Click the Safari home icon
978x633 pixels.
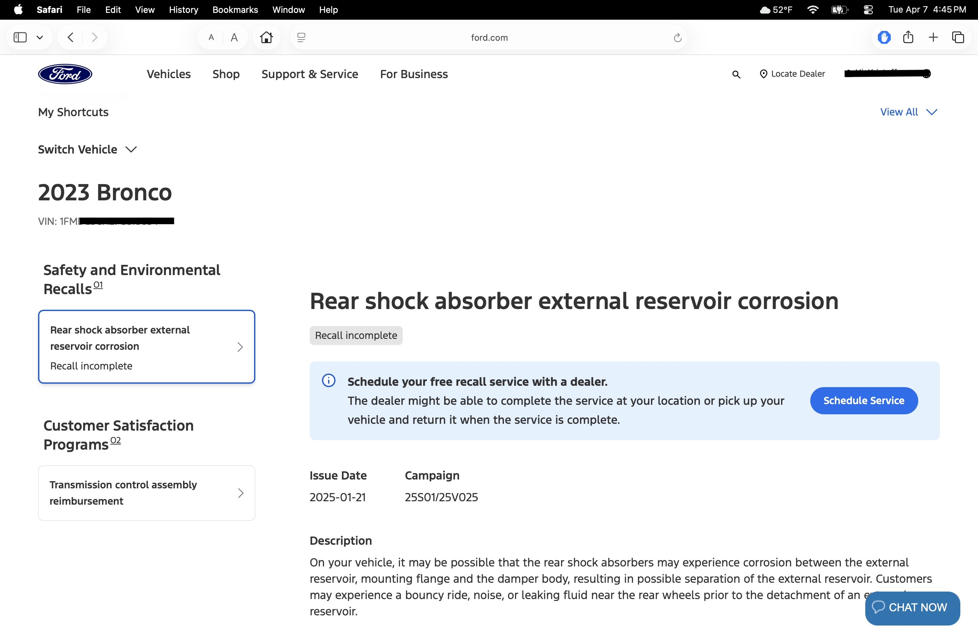[x=266, y=37]
